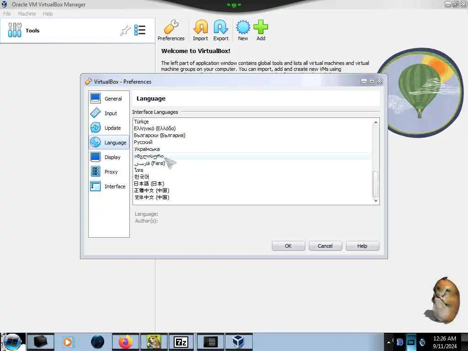Click the Display screen icon
Image resolution: width=468 pixels, height=351 pixels.
[96, 157]
